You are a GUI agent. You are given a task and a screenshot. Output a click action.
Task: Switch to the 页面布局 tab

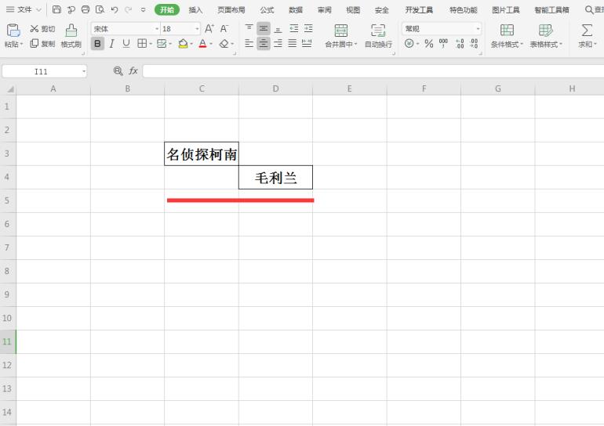[x=231, y=10]
